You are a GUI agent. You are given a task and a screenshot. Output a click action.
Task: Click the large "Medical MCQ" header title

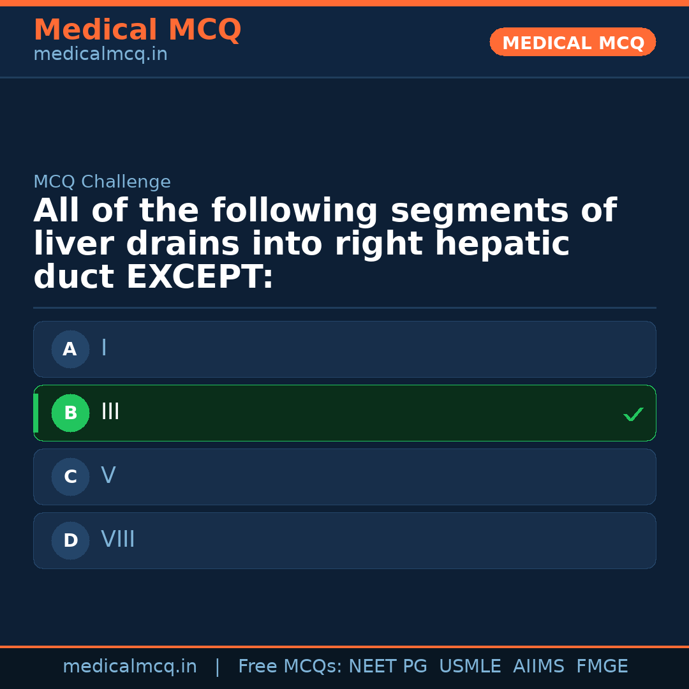pos(137,30)
